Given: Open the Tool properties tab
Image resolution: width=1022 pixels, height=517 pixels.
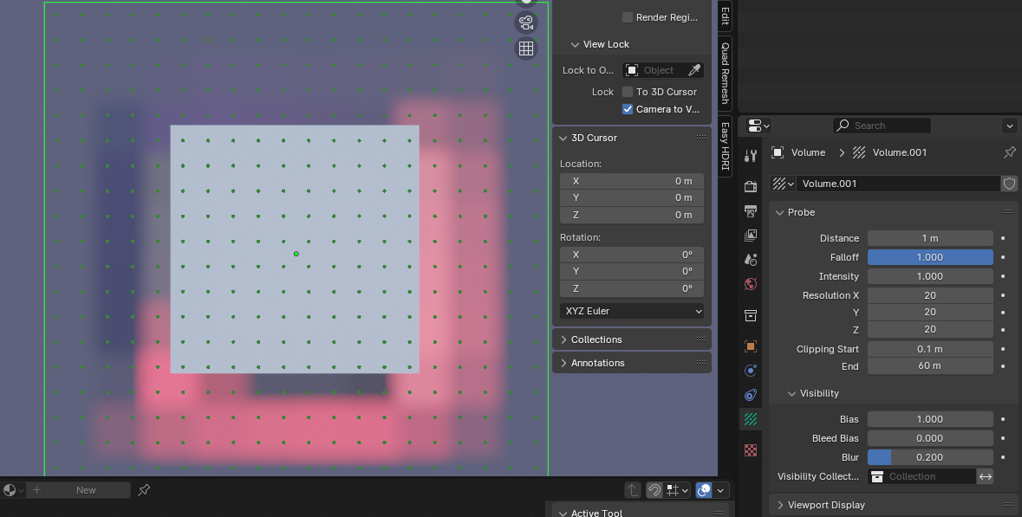Looking at the screenshot, I should pos(750,156).
